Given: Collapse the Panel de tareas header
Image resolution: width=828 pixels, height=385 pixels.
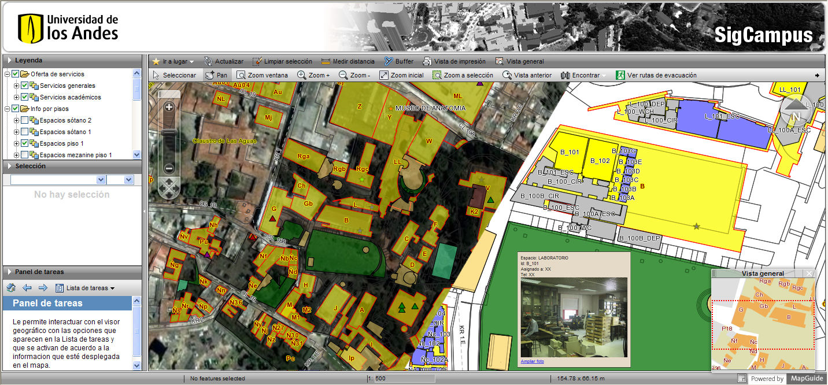Looking at the screenshot, I should [x=72, y=272].
